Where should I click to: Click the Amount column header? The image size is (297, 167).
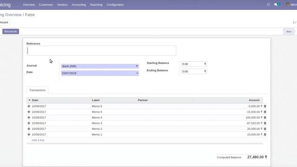click(x=254, y=100)
